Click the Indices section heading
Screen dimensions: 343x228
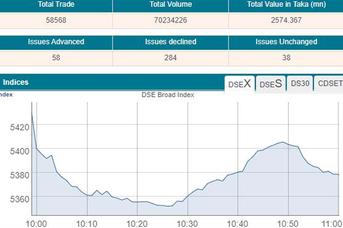coord(16,82)
